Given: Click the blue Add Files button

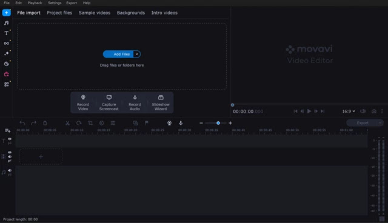Looking at the screenshot, I should (118, 54).
